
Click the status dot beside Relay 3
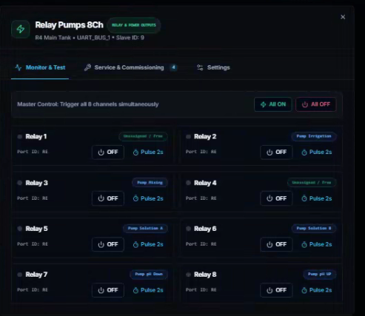pos(20,183)
